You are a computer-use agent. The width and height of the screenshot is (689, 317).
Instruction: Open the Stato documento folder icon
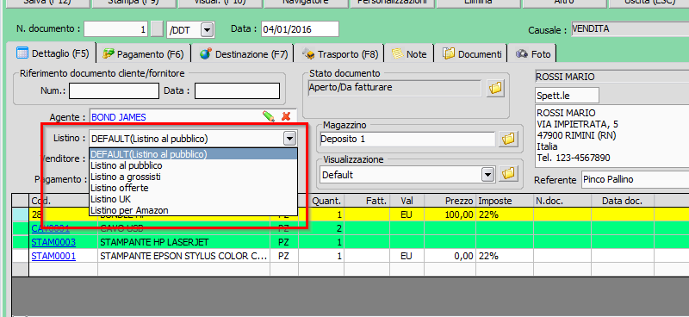[495, 89]
